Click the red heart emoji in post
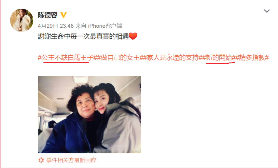Screen dimensions: 278x168 [x=133, y=36]
